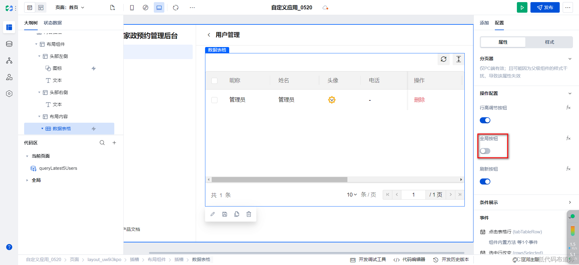Switch to the component layout panel icon
The height and width of the screenshot is (265, 579).
tap(41, 8)
